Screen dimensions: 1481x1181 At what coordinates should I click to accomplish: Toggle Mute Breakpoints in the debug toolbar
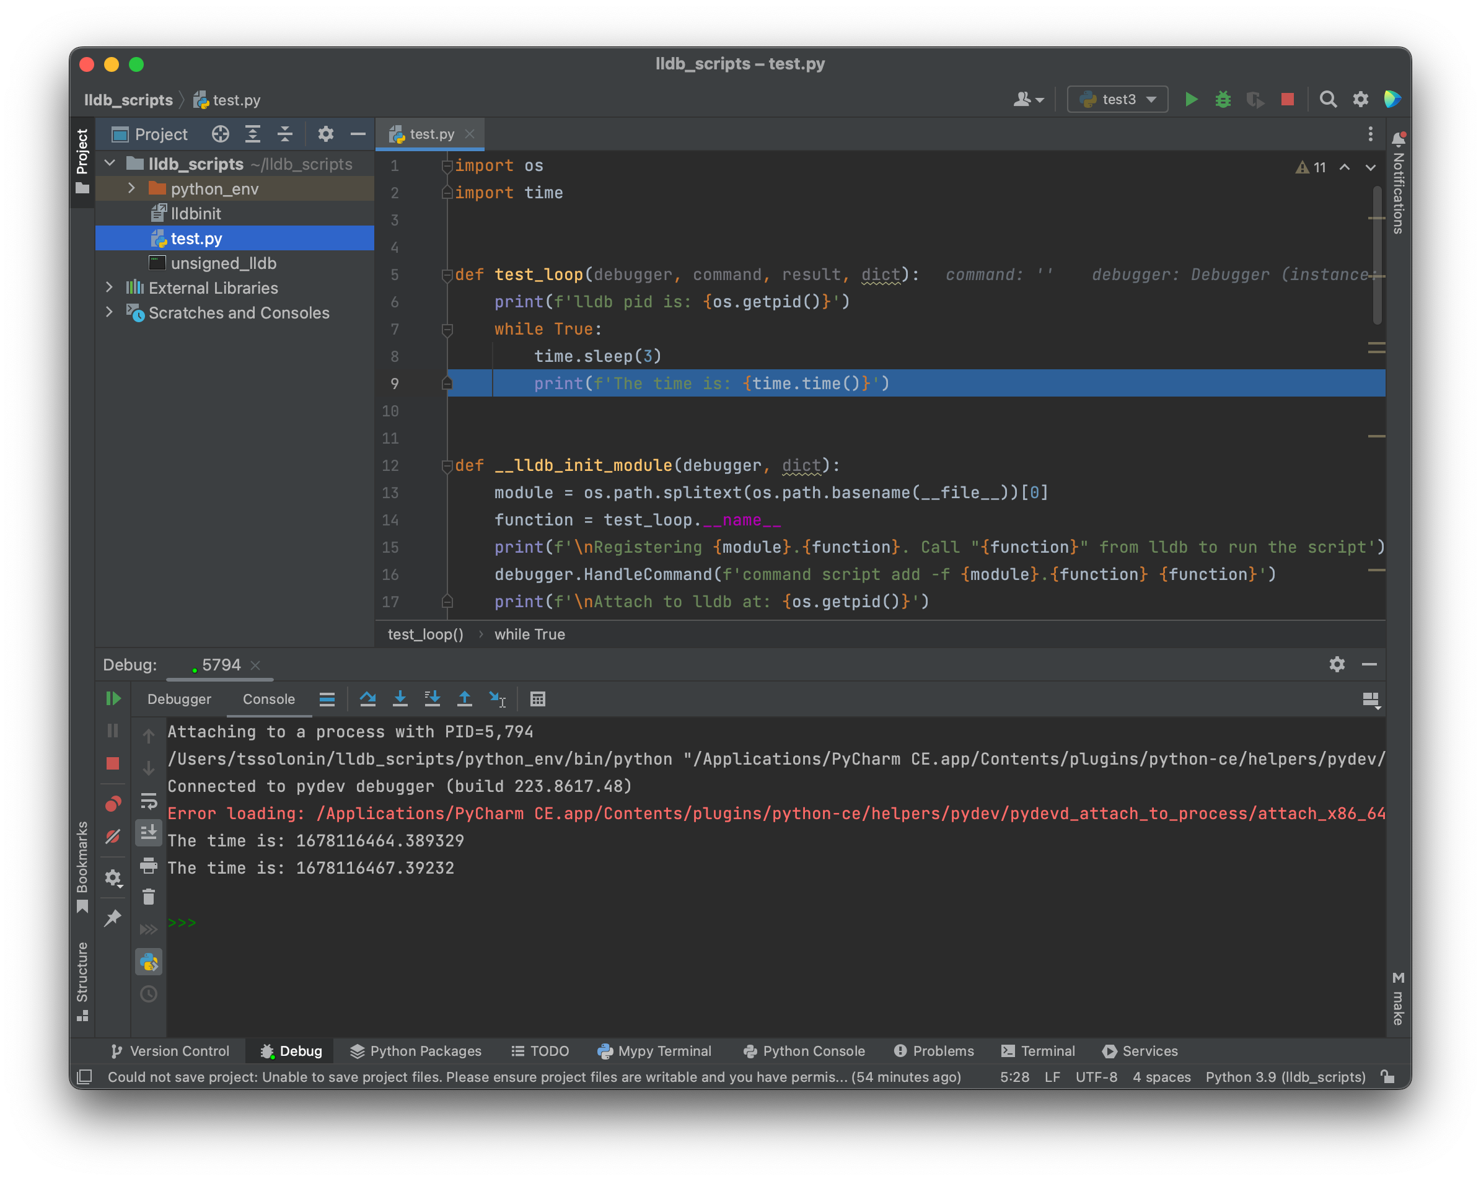click(113, 836)
